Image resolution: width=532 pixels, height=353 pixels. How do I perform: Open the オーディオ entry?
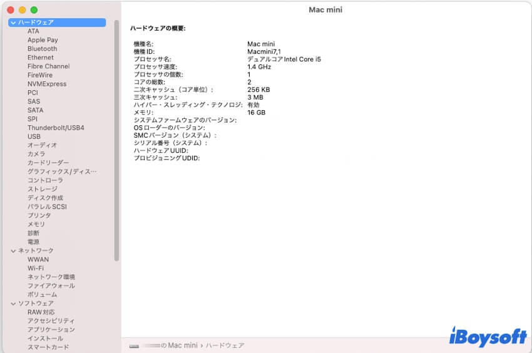pos(43,145)
